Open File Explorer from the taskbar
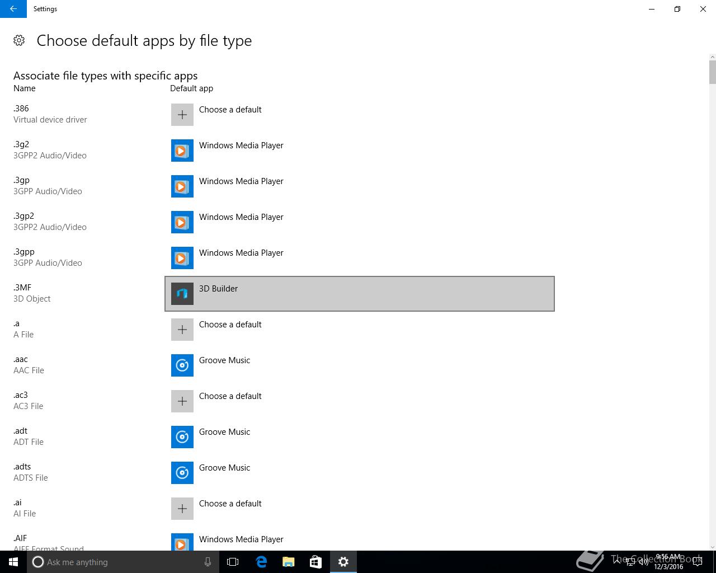 pos(289,562)
